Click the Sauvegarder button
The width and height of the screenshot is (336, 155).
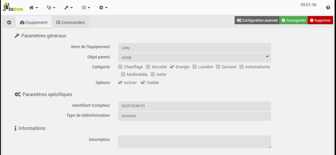294,20
